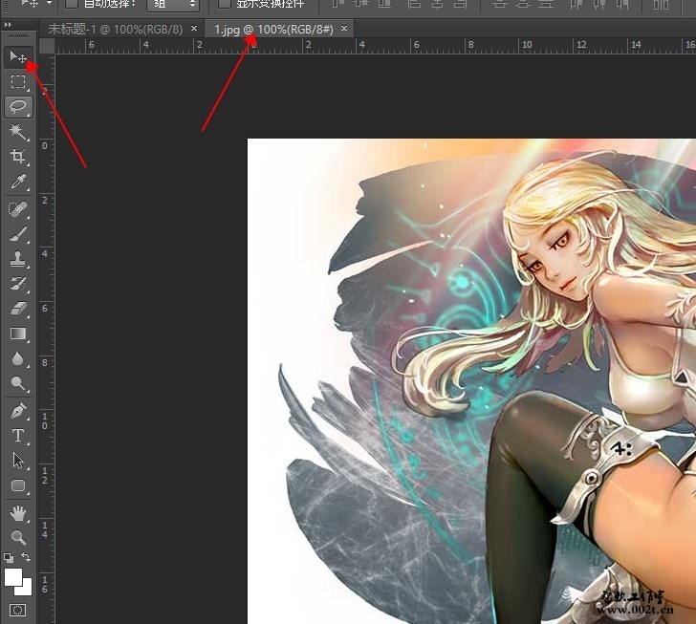Select the Hand tool
Viewport: 696px width, 624px height.
[x=18, y=513]
